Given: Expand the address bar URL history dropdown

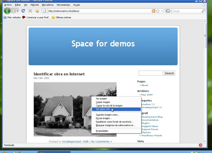Looking at the screenshot, I should 162,11.
